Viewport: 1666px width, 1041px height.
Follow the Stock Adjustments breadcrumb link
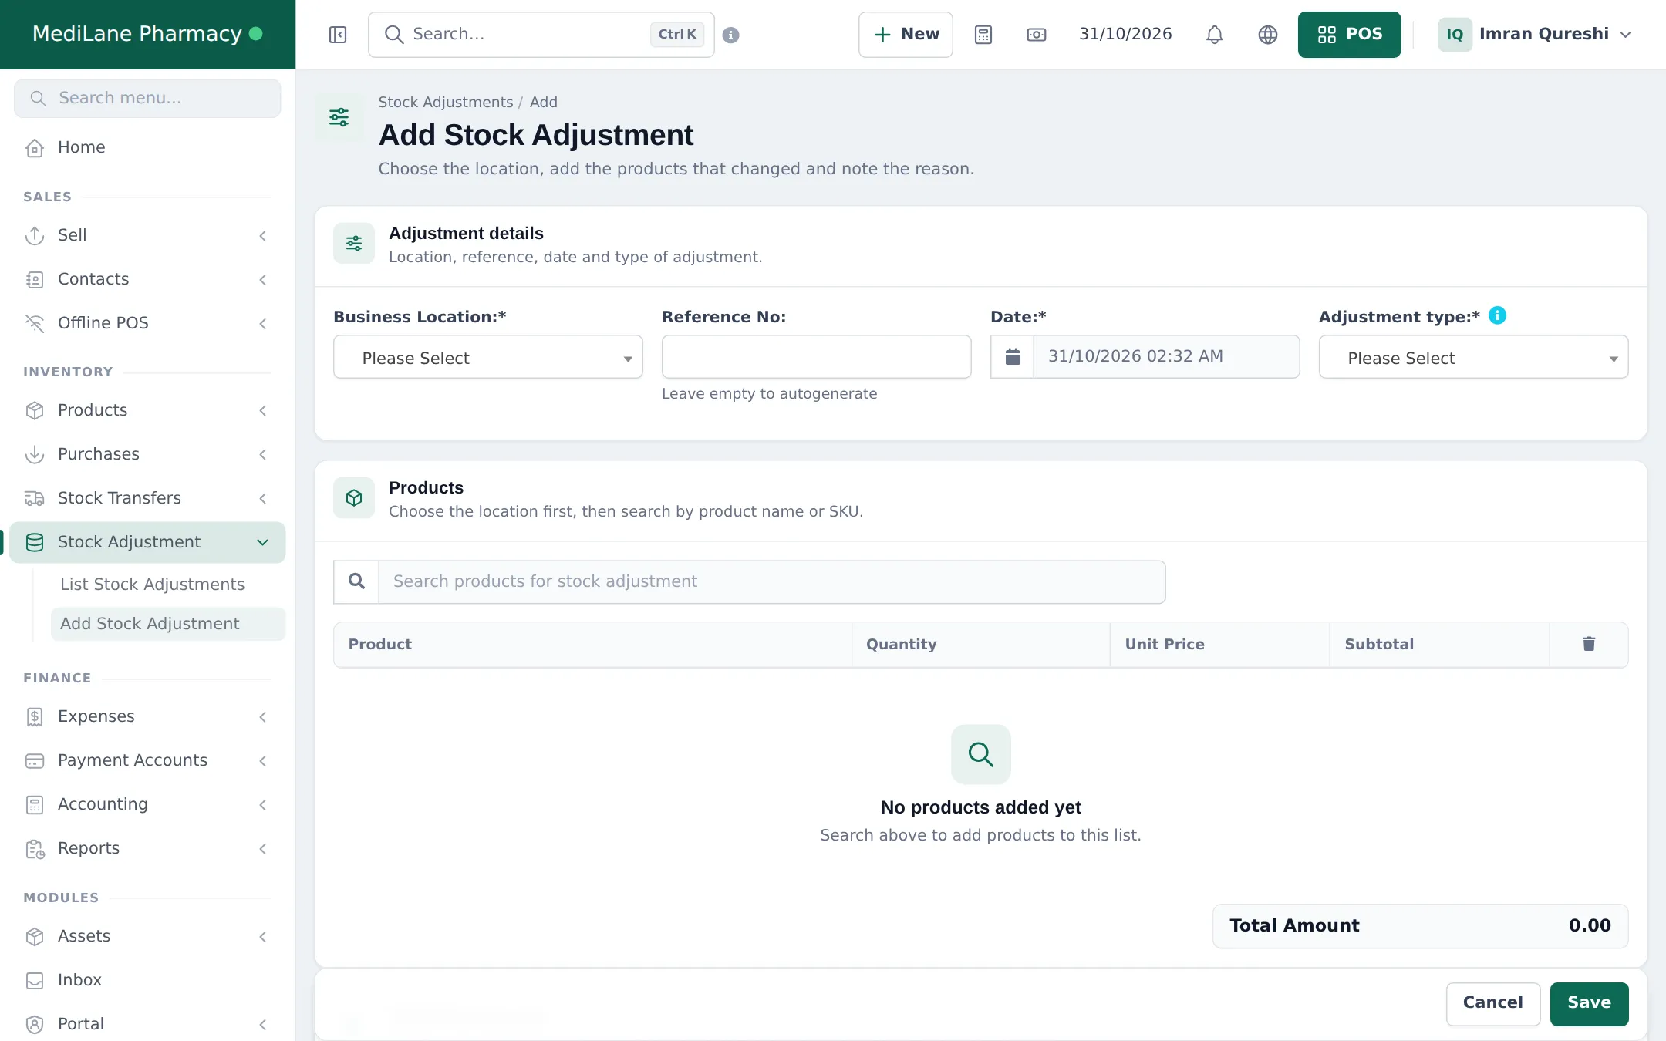coord(445,102)
